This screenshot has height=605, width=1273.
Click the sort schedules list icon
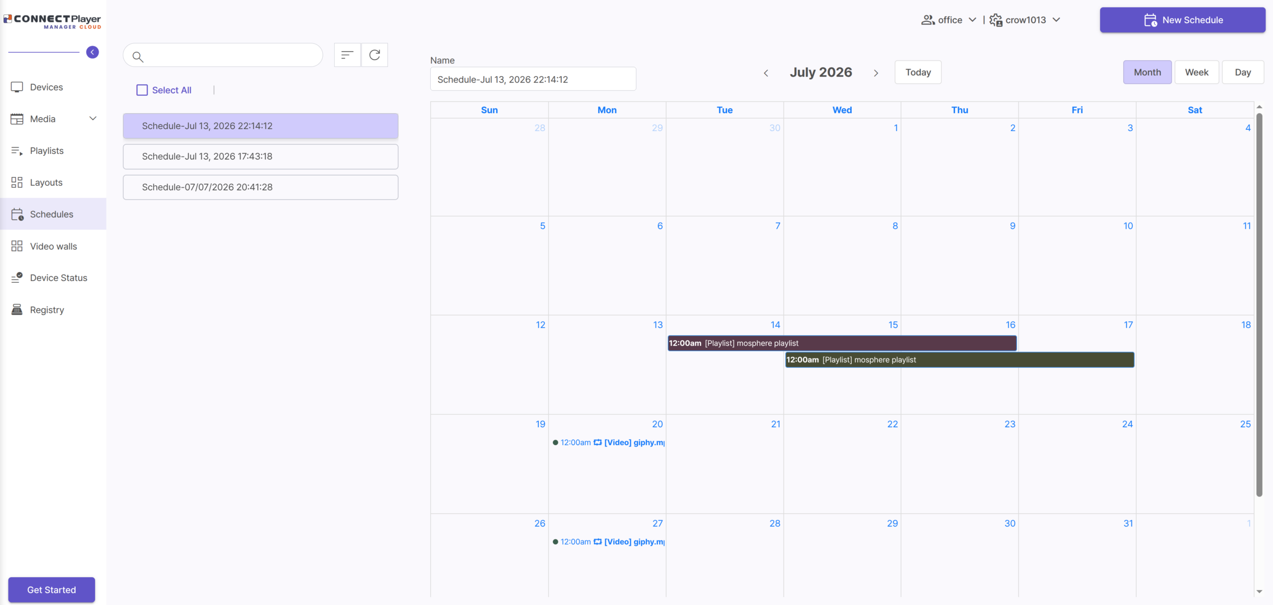tap(347, 55)
